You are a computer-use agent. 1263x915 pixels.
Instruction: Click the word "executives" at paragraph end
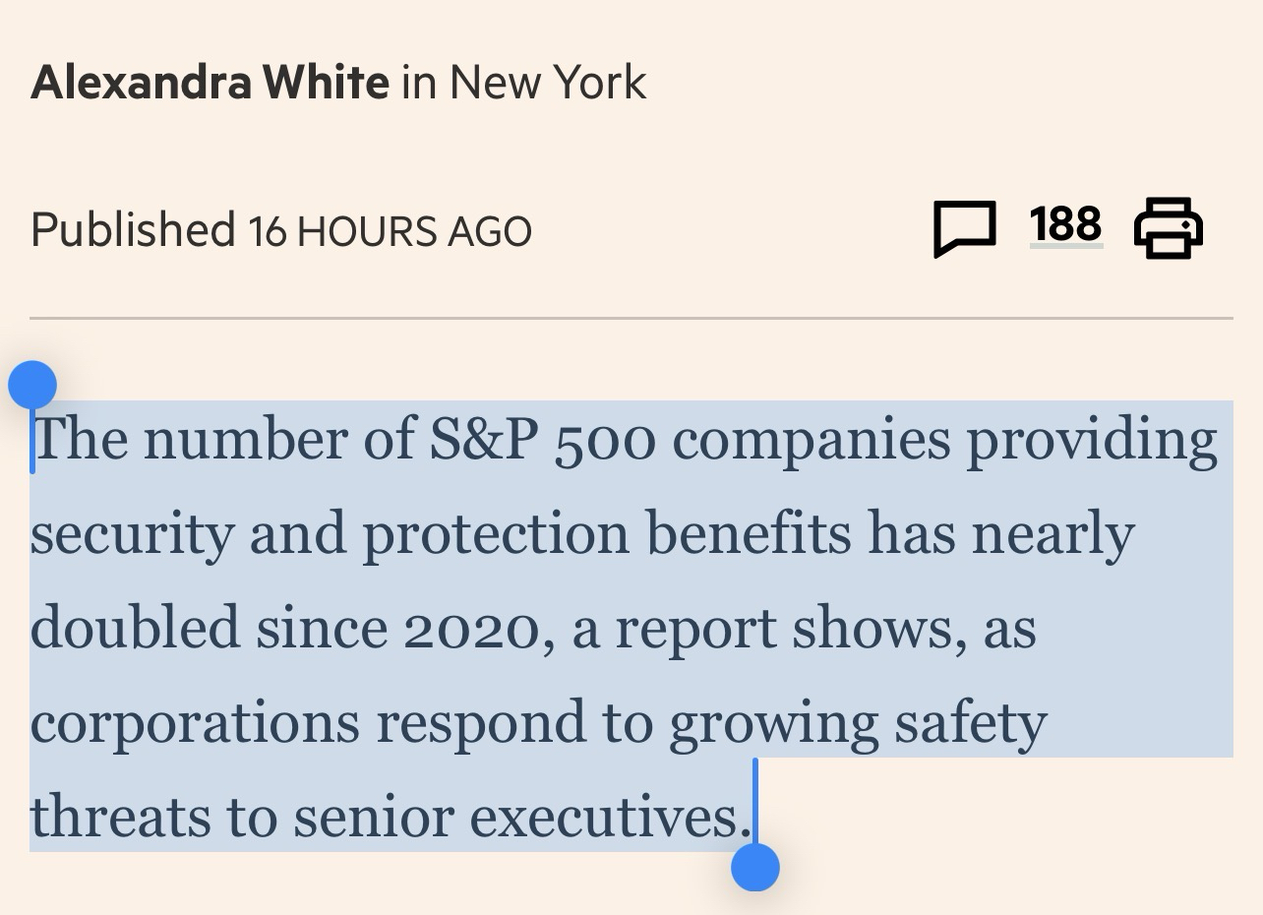(x=603, y=819)
